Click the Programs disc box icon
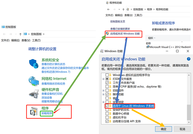 pos(34,111)
